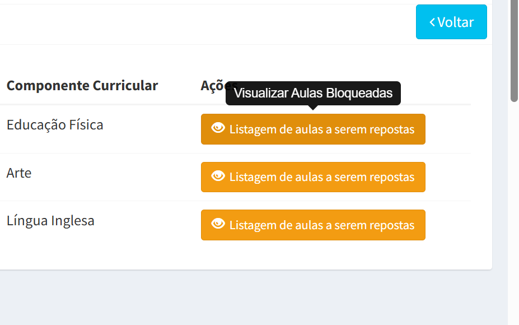Image resolution: width=519 pixels, height=325 pixels.
Task: Click the scrollbar track below the thumb
Action: coord(514,212)
